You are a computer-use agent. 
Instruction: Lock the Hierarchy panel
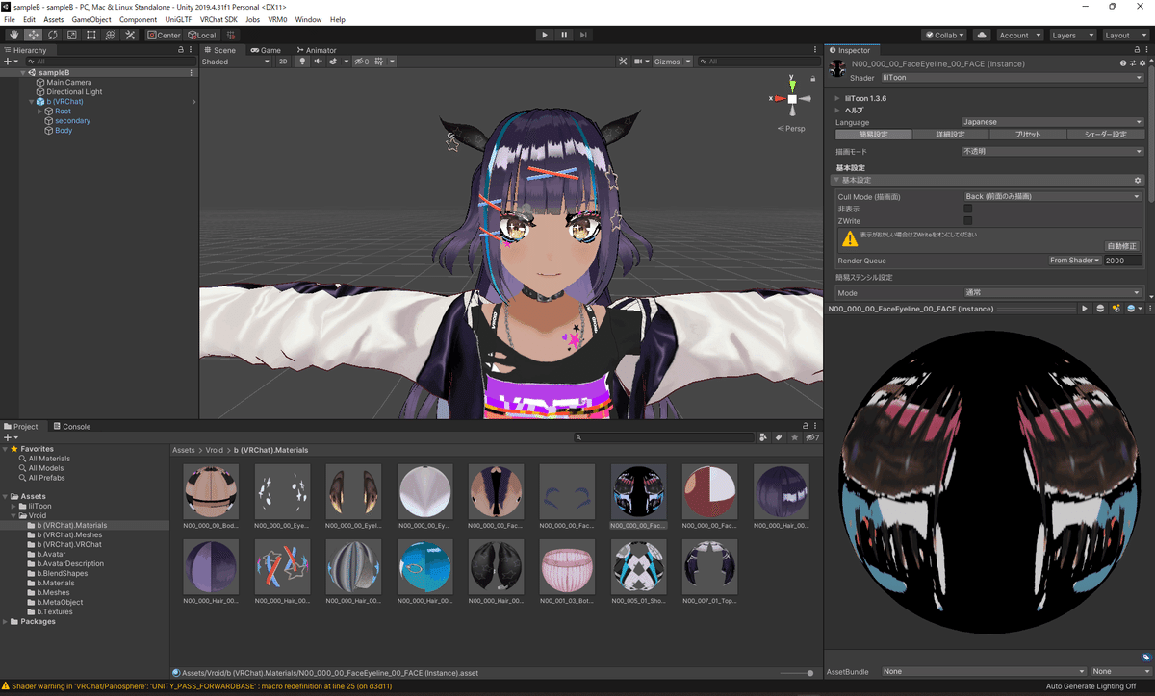pos(180,50)
